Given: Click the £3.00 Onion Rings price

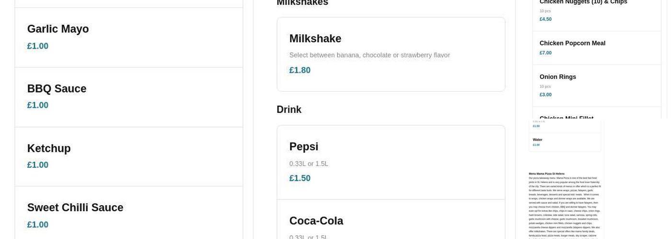Looking at the screenshot, I should [x=545, y=95].
